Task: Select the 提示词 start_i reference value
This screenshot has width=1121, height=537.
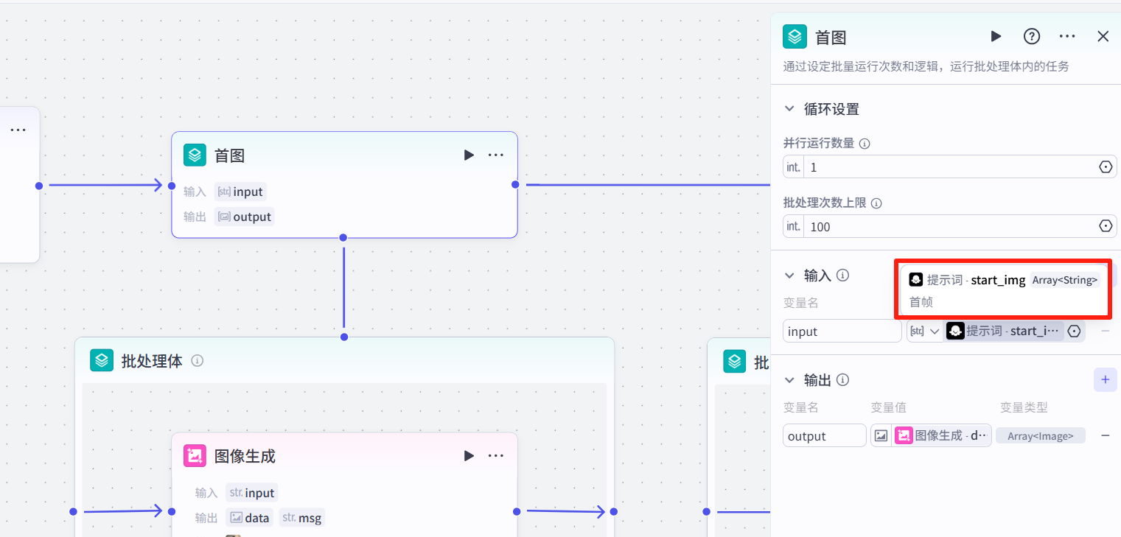Action: [x=1005, y=331]
